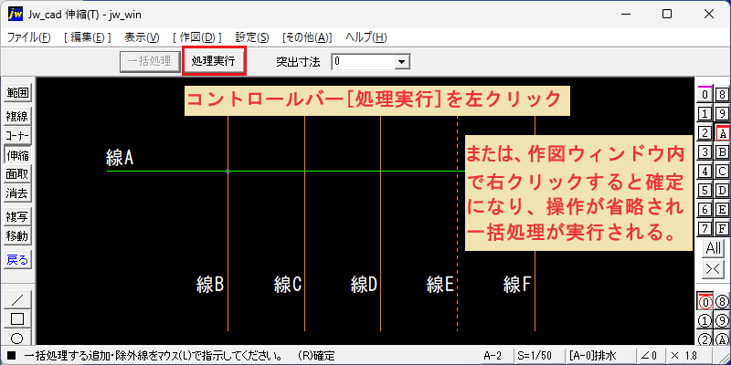Select circled layer group 8
This screenshot has width=731, height=365.
click(x=722, y=302)
